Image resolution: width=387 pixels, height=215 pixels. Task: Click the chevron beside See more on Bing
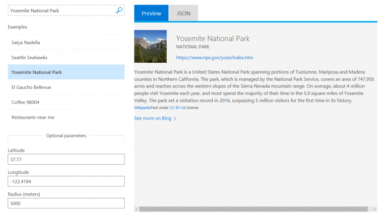175,119
